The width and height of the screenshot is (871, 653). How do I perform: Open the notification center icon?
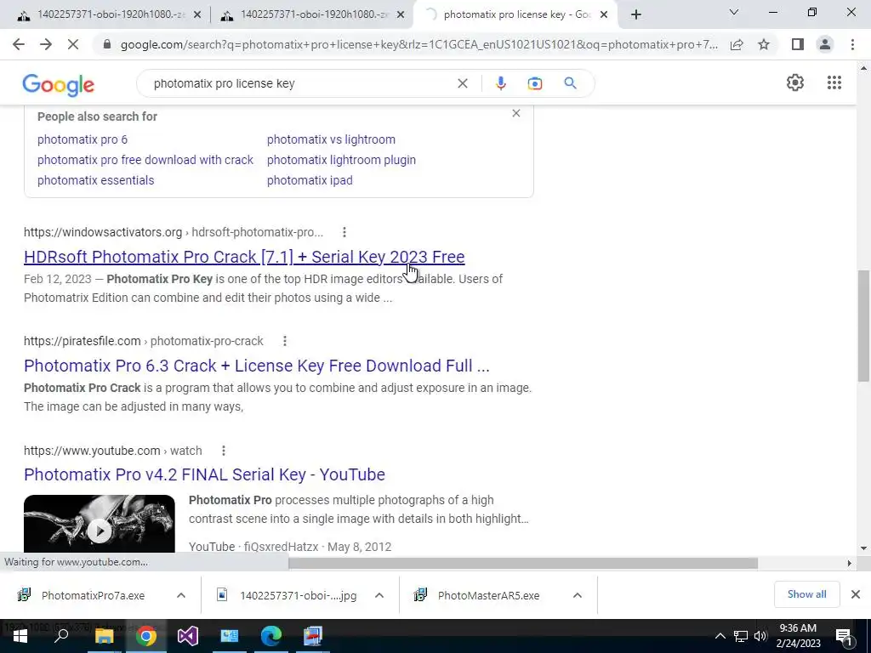[844, 637]
